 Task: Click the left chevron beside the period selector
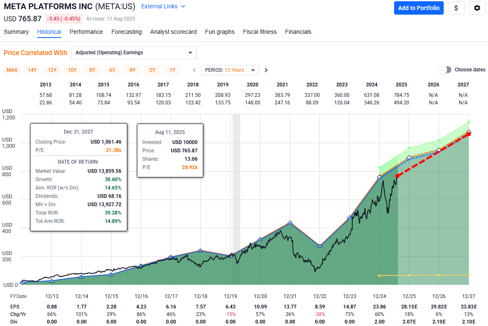pos(194,70)
